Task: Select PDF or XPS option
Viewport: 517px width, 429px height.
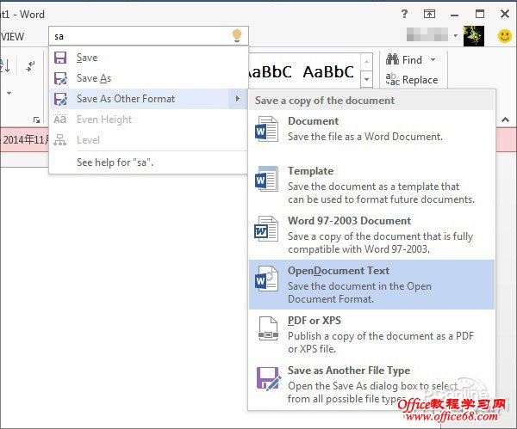Action: pyautogui.click(x=372, y=334)
